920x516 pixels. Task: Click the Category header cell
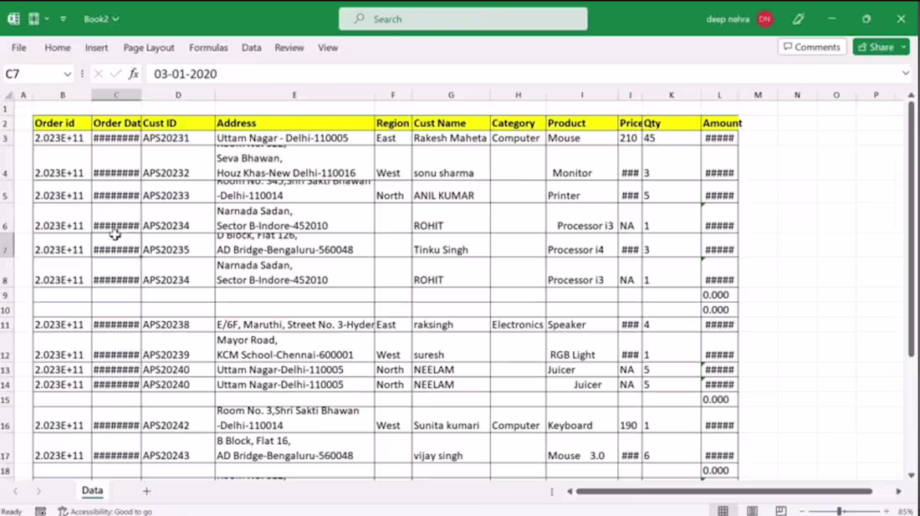(x=518, y=123)
